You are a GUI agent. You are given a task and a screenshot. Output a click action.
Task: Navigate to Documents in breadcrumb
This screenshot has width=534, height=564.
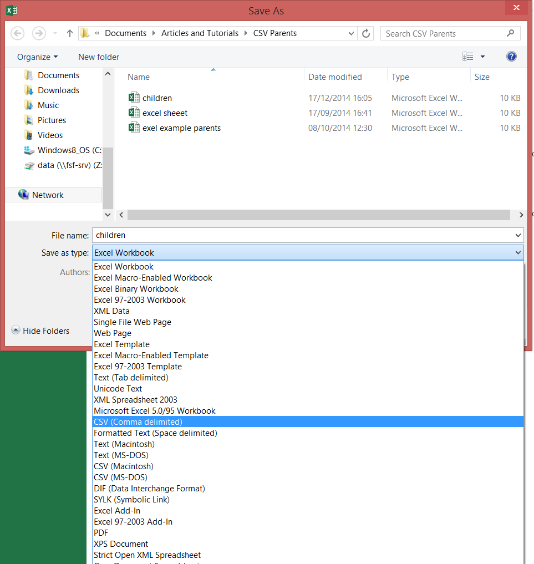(125, 33)
